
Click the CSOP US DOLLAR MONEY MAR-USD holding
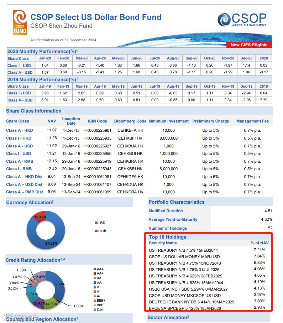[184, 257]
